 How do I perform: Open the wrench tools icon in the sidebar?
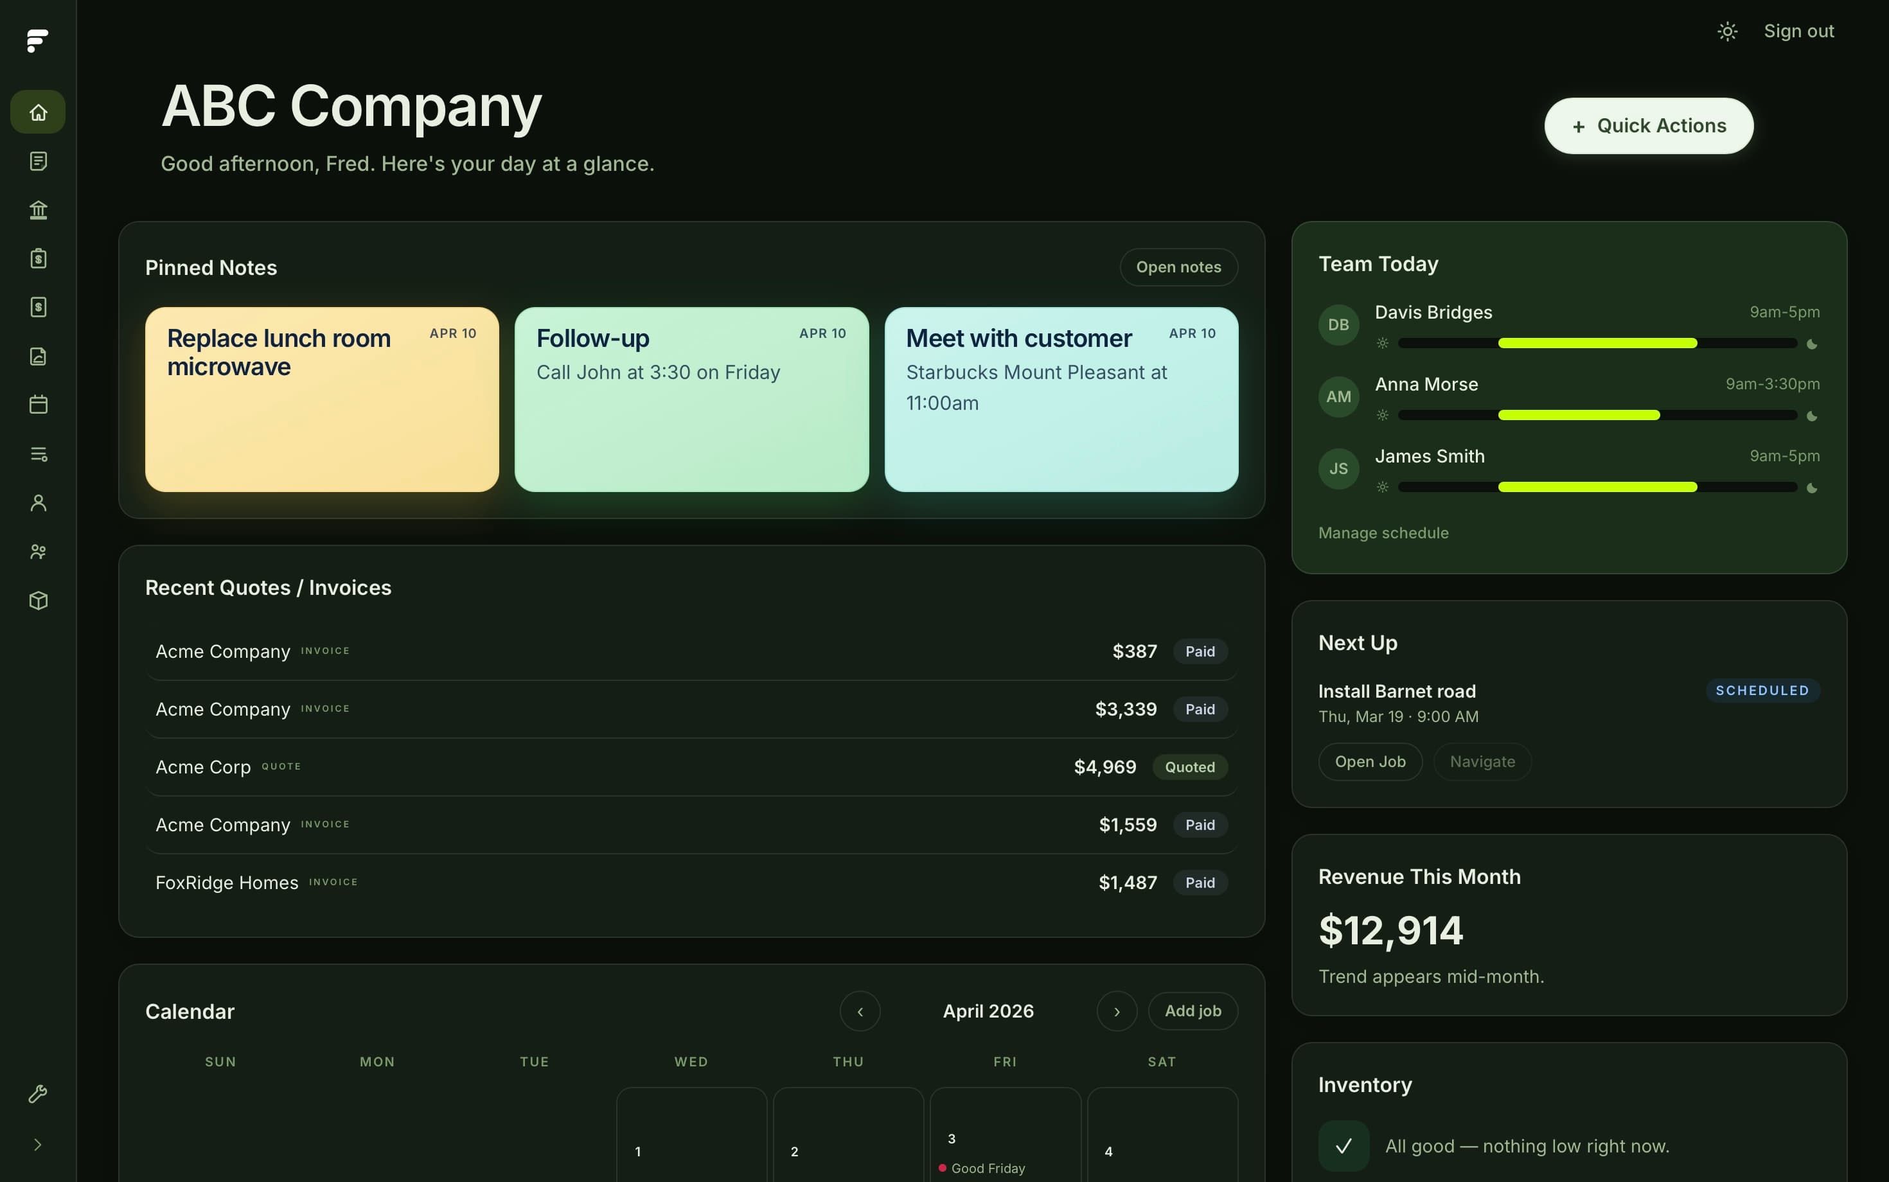click(x=37, y=1093)
